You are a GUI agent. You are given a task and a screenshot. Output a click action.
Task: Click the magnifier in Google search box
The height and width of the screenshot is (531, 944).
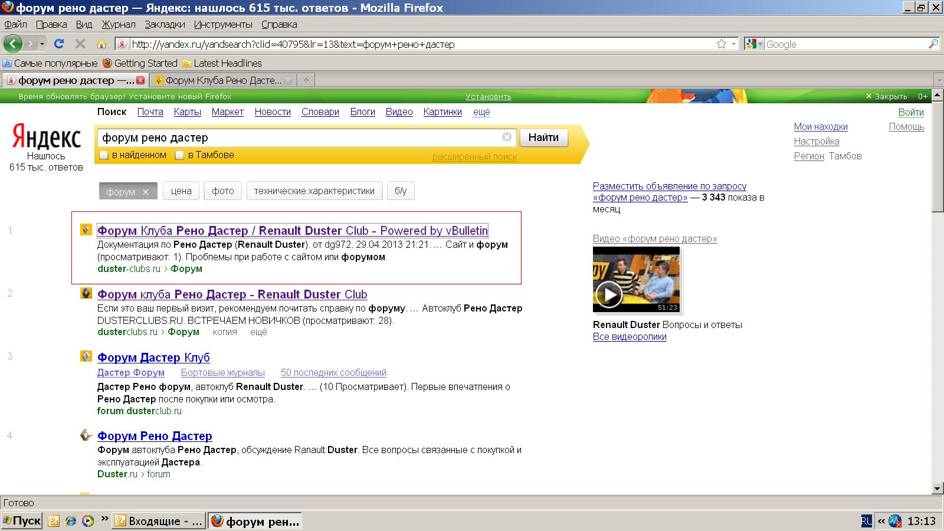[x=933, y=44]
